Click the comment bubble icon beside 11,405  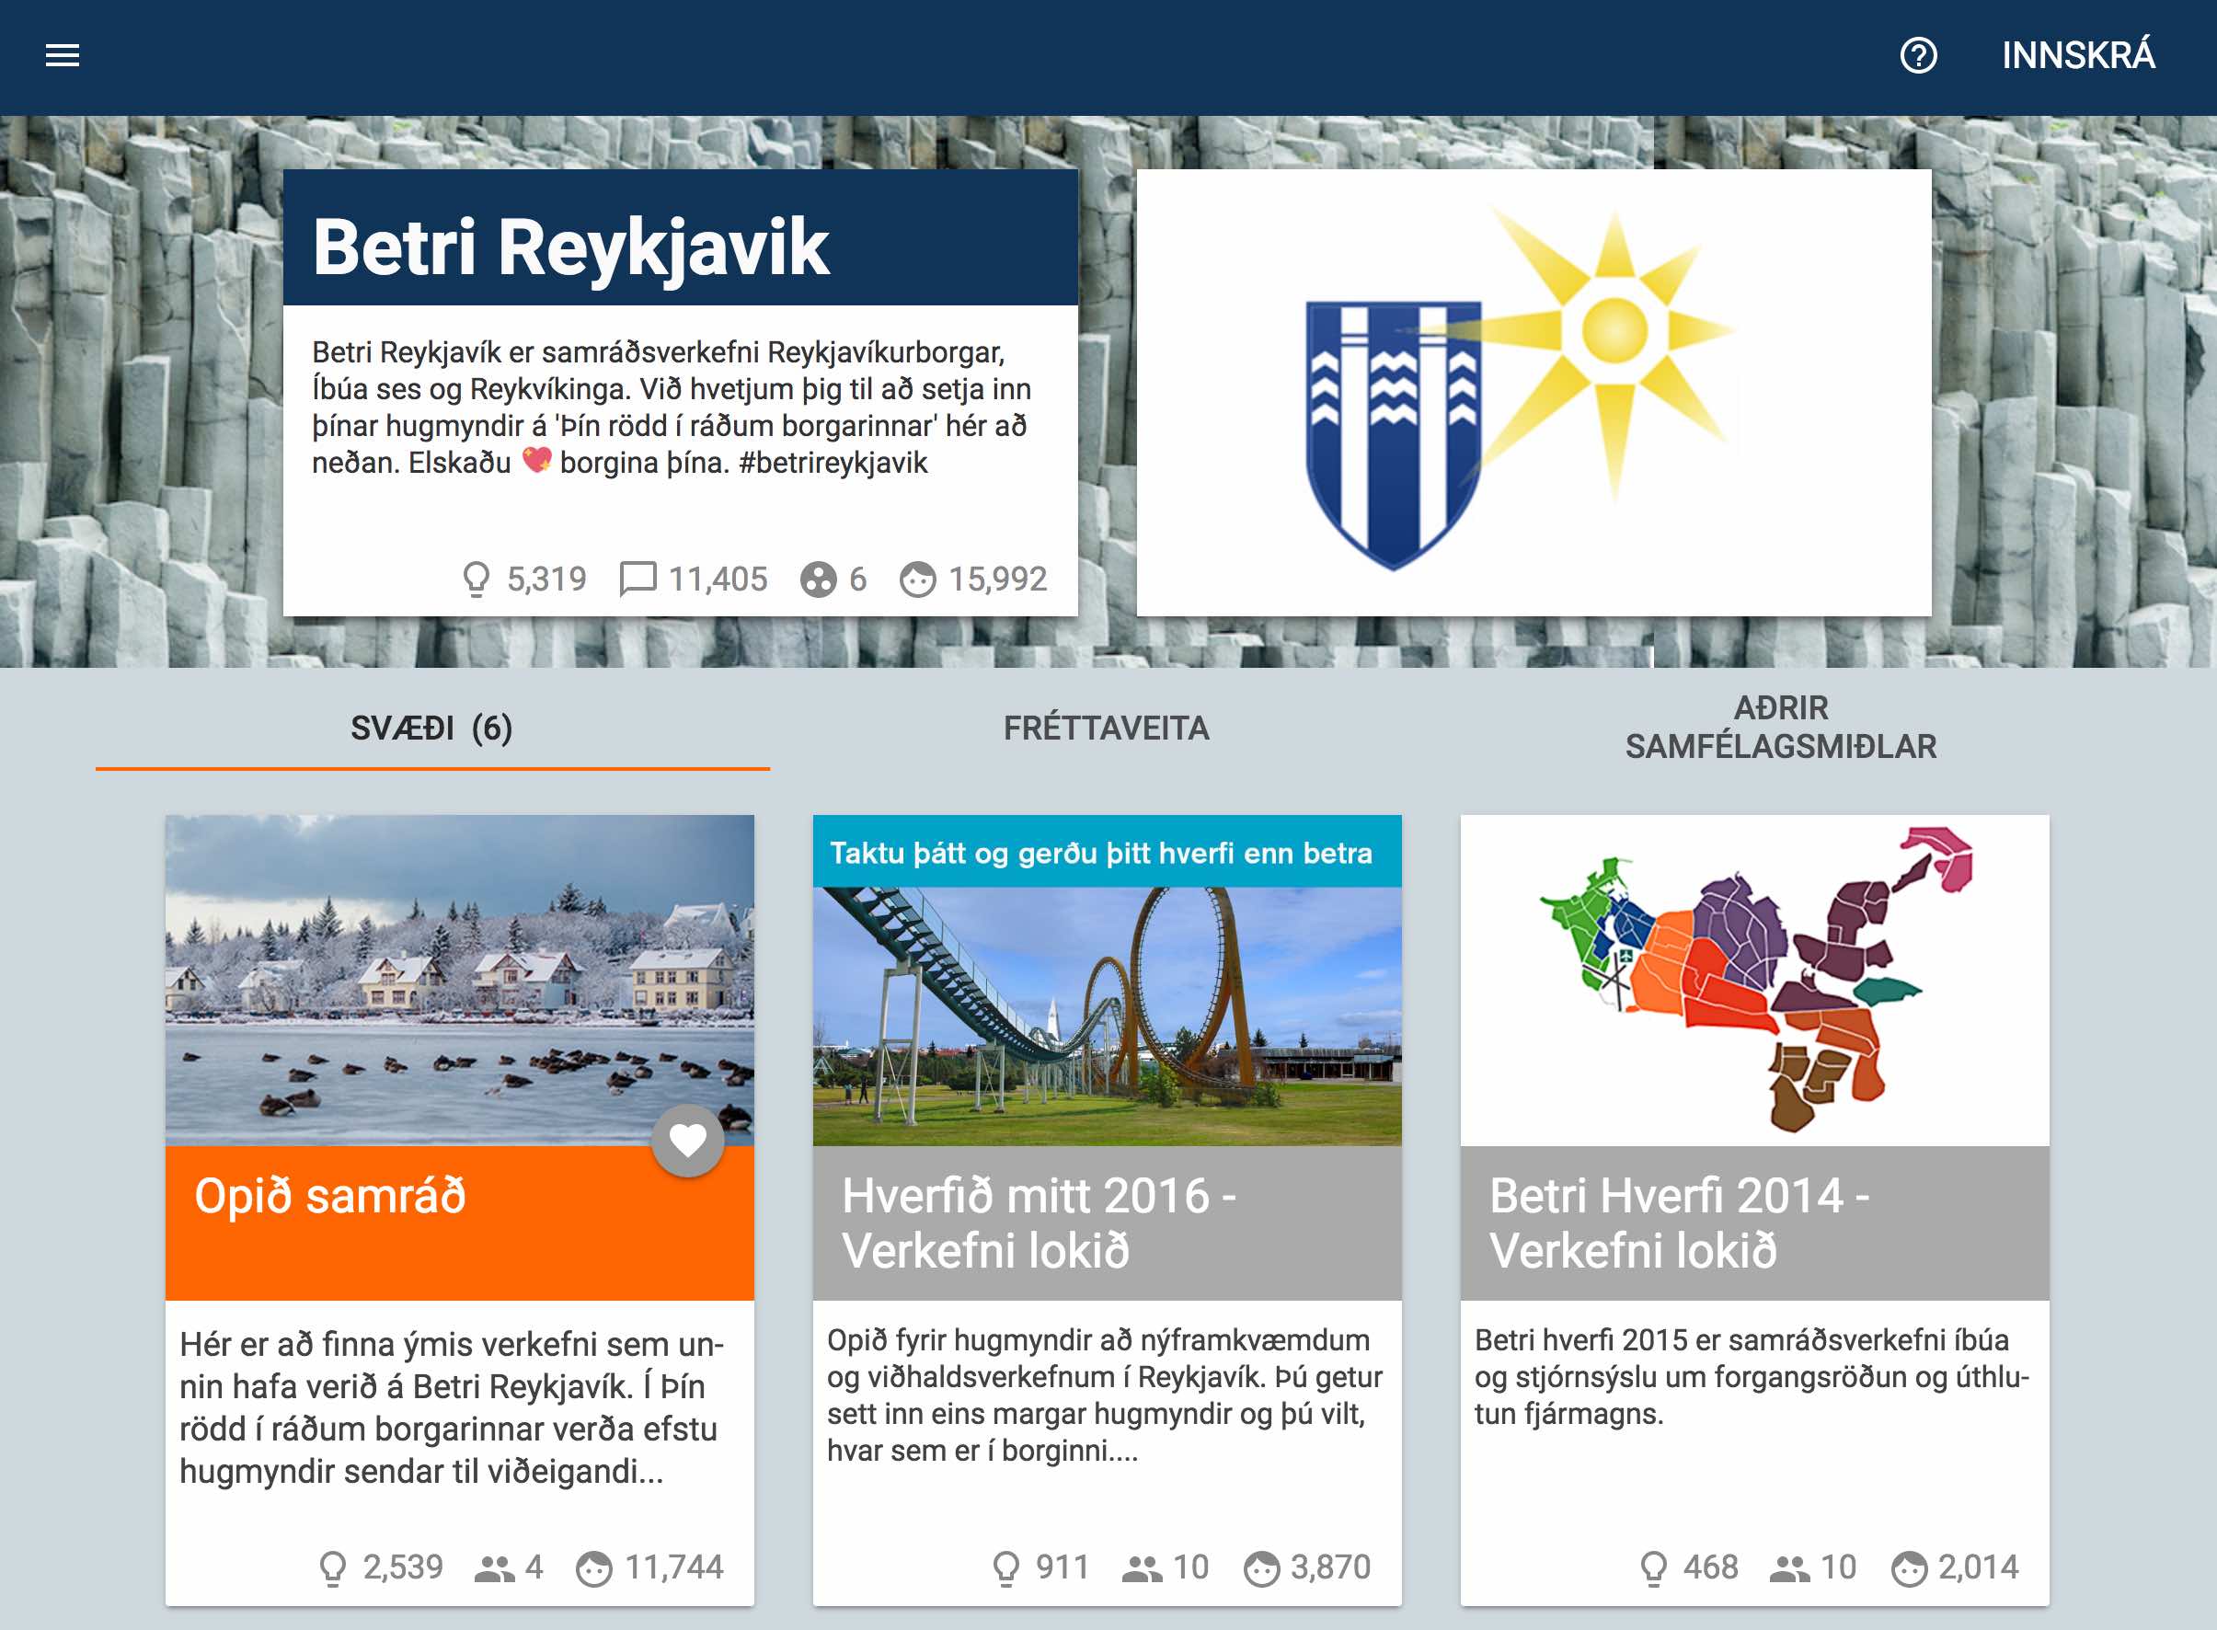[638, 580]
